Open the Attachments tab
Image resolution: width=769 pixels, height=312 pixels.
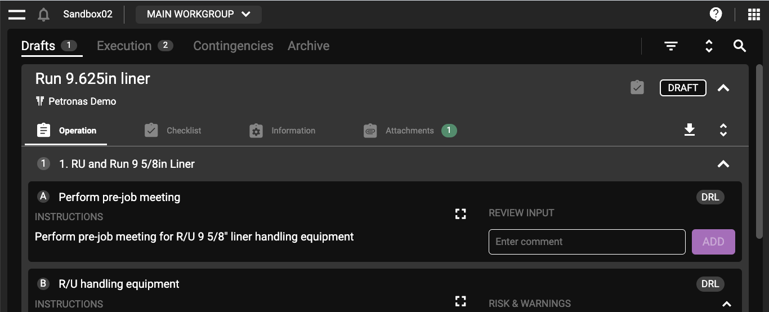click(x=409, y=131)
